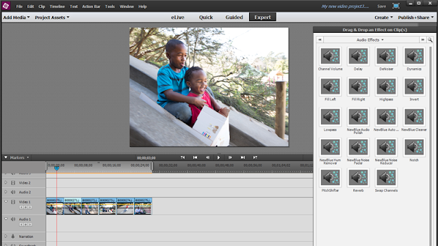Go to previous edit point
This screenshot has height=246, width=438.
[x=195, y=158]
